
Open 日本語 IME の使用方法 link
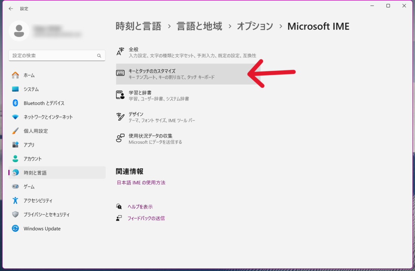(x=141, y=183)
